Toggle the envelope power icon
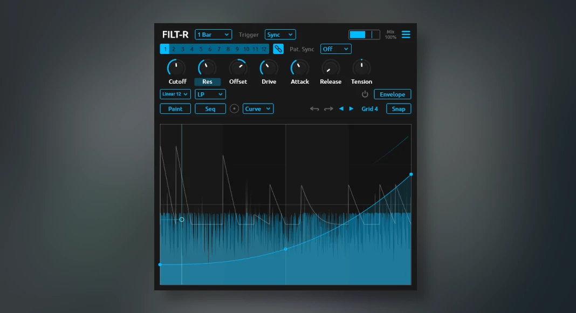Screen dimensions: 576x313 coord(365,94)
